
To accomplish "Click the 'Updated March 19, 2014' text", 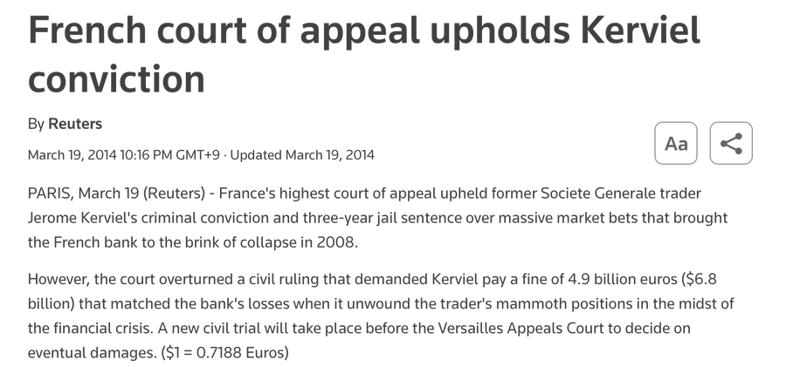I will [x=302, y=154].
